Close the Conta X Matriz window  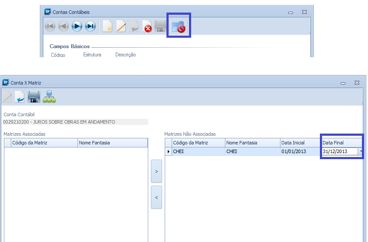coord(357,83)
